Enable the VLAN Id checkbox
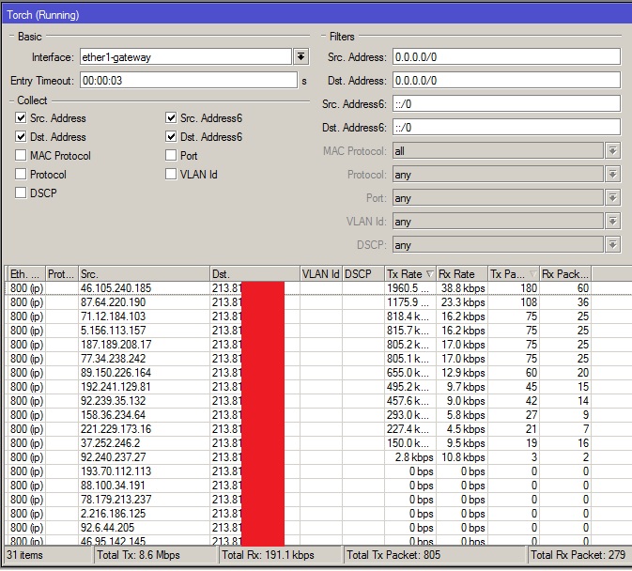632x571 pixels. tap(171, 175)
